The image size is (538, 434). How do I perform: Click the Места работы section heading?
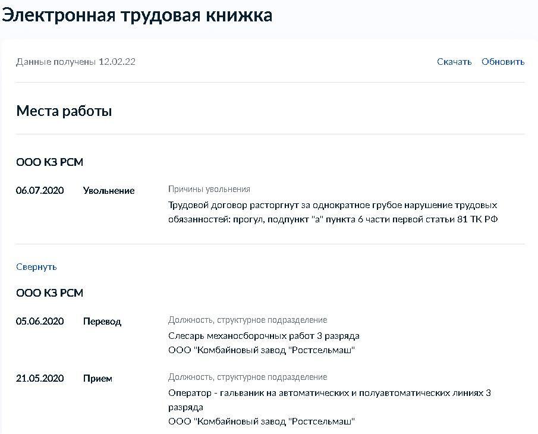[x=64, y=111]
